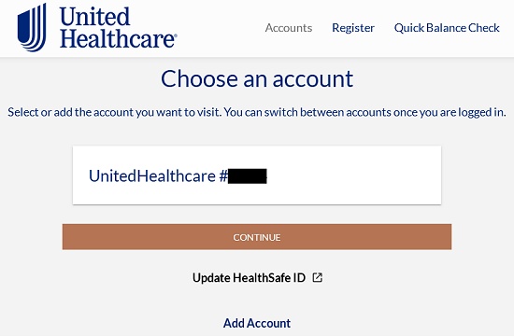Click the empty right side of the account card

tap(354, 175)
